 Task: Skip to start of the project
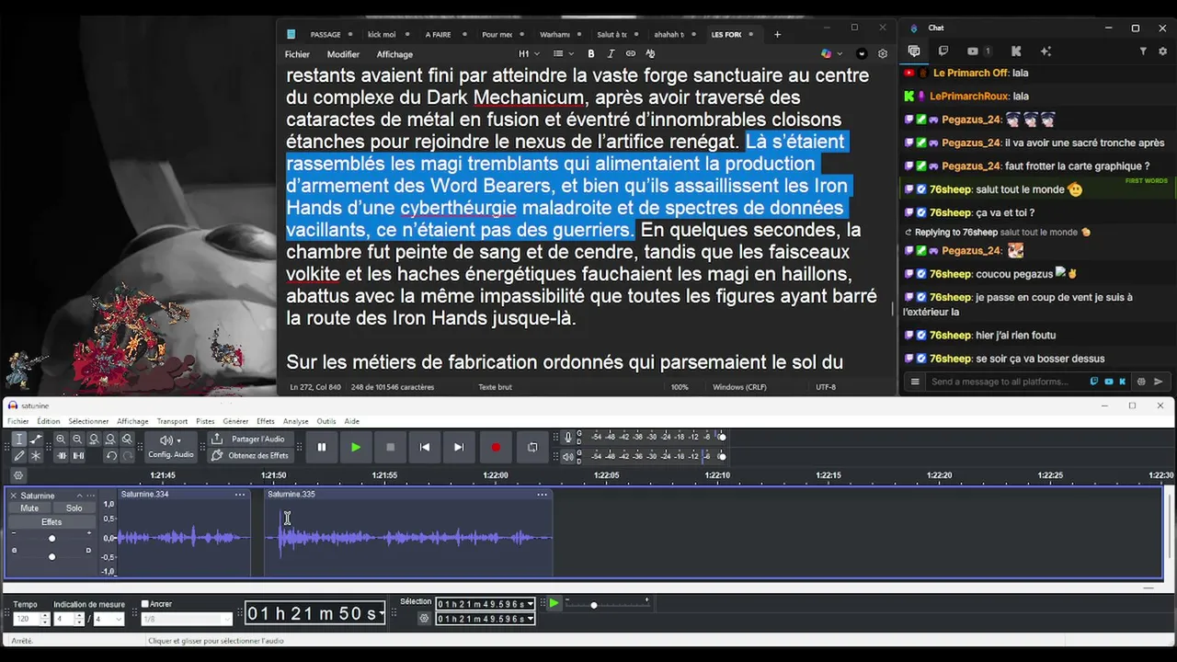tap(424, 447)
